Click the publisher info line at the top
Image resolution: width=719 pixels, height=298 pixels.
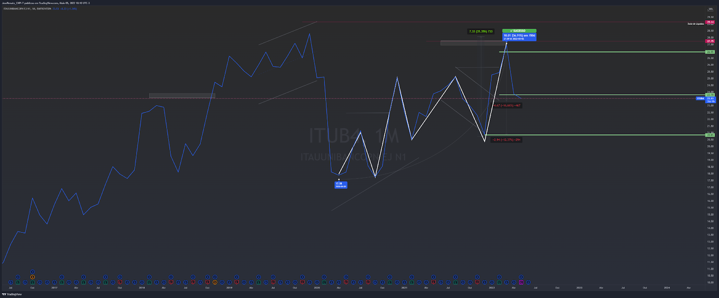click(x=46, y=3)
